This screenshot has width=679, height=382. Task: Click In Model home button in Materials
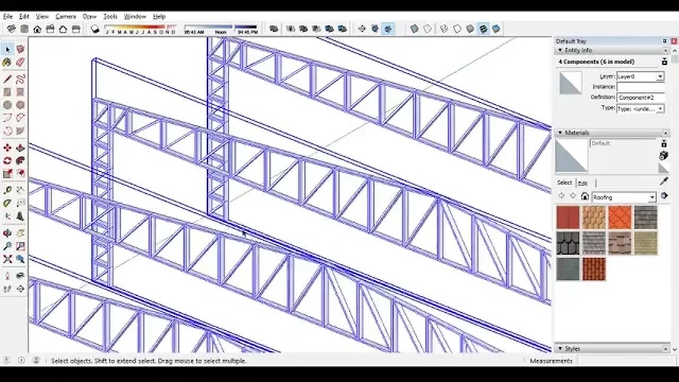pyautogui.click(x=585, y=197)
